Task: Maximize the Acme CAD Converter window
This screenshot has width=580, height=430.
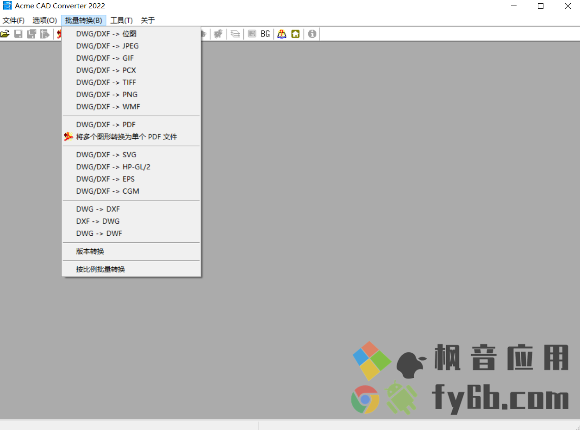Action: (x=541, y=6)
